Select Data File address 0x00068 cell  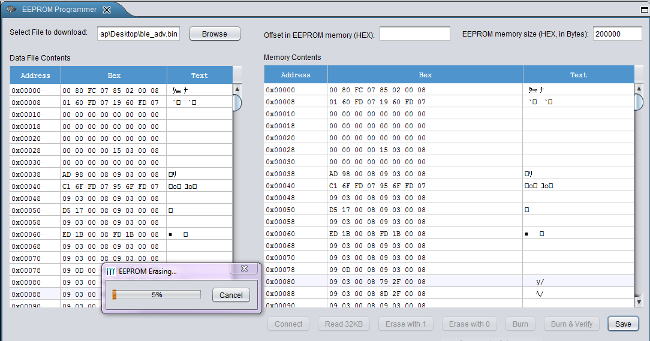[35, 246]
